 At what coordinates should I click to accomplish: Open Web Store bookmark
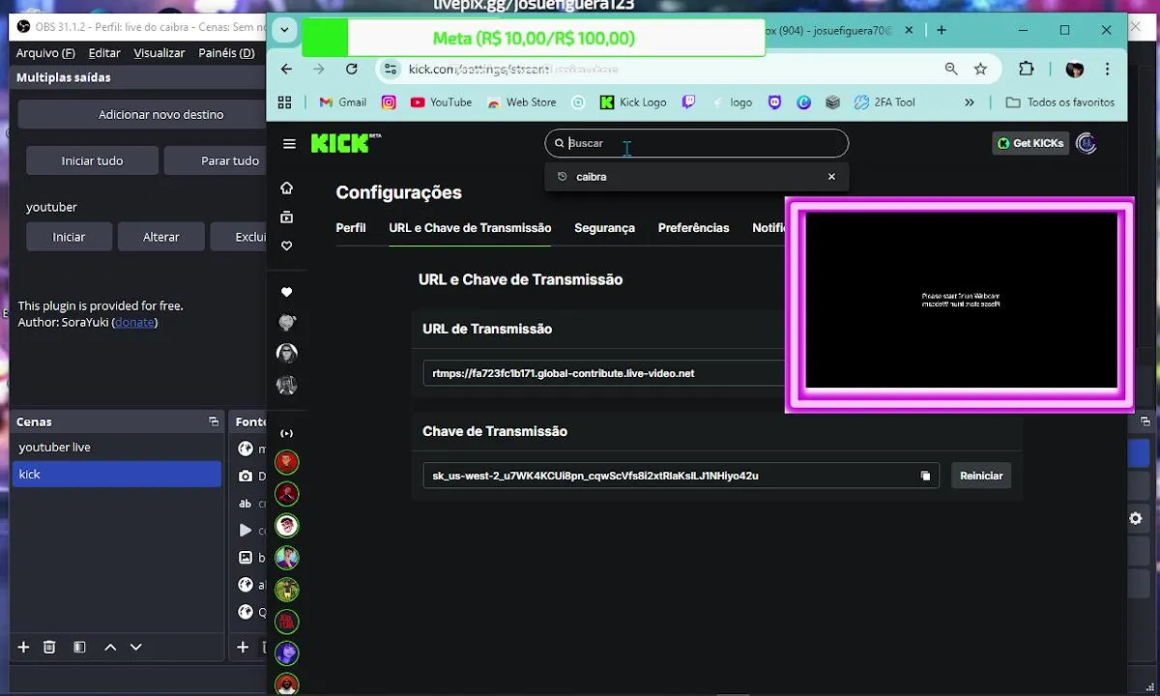(522, 101)
